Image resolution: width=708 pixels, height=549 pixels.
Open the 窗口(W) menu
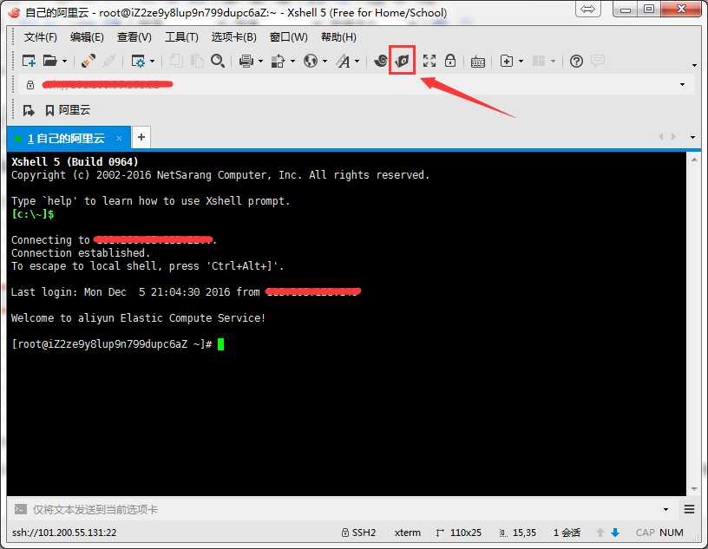(289, 37)
